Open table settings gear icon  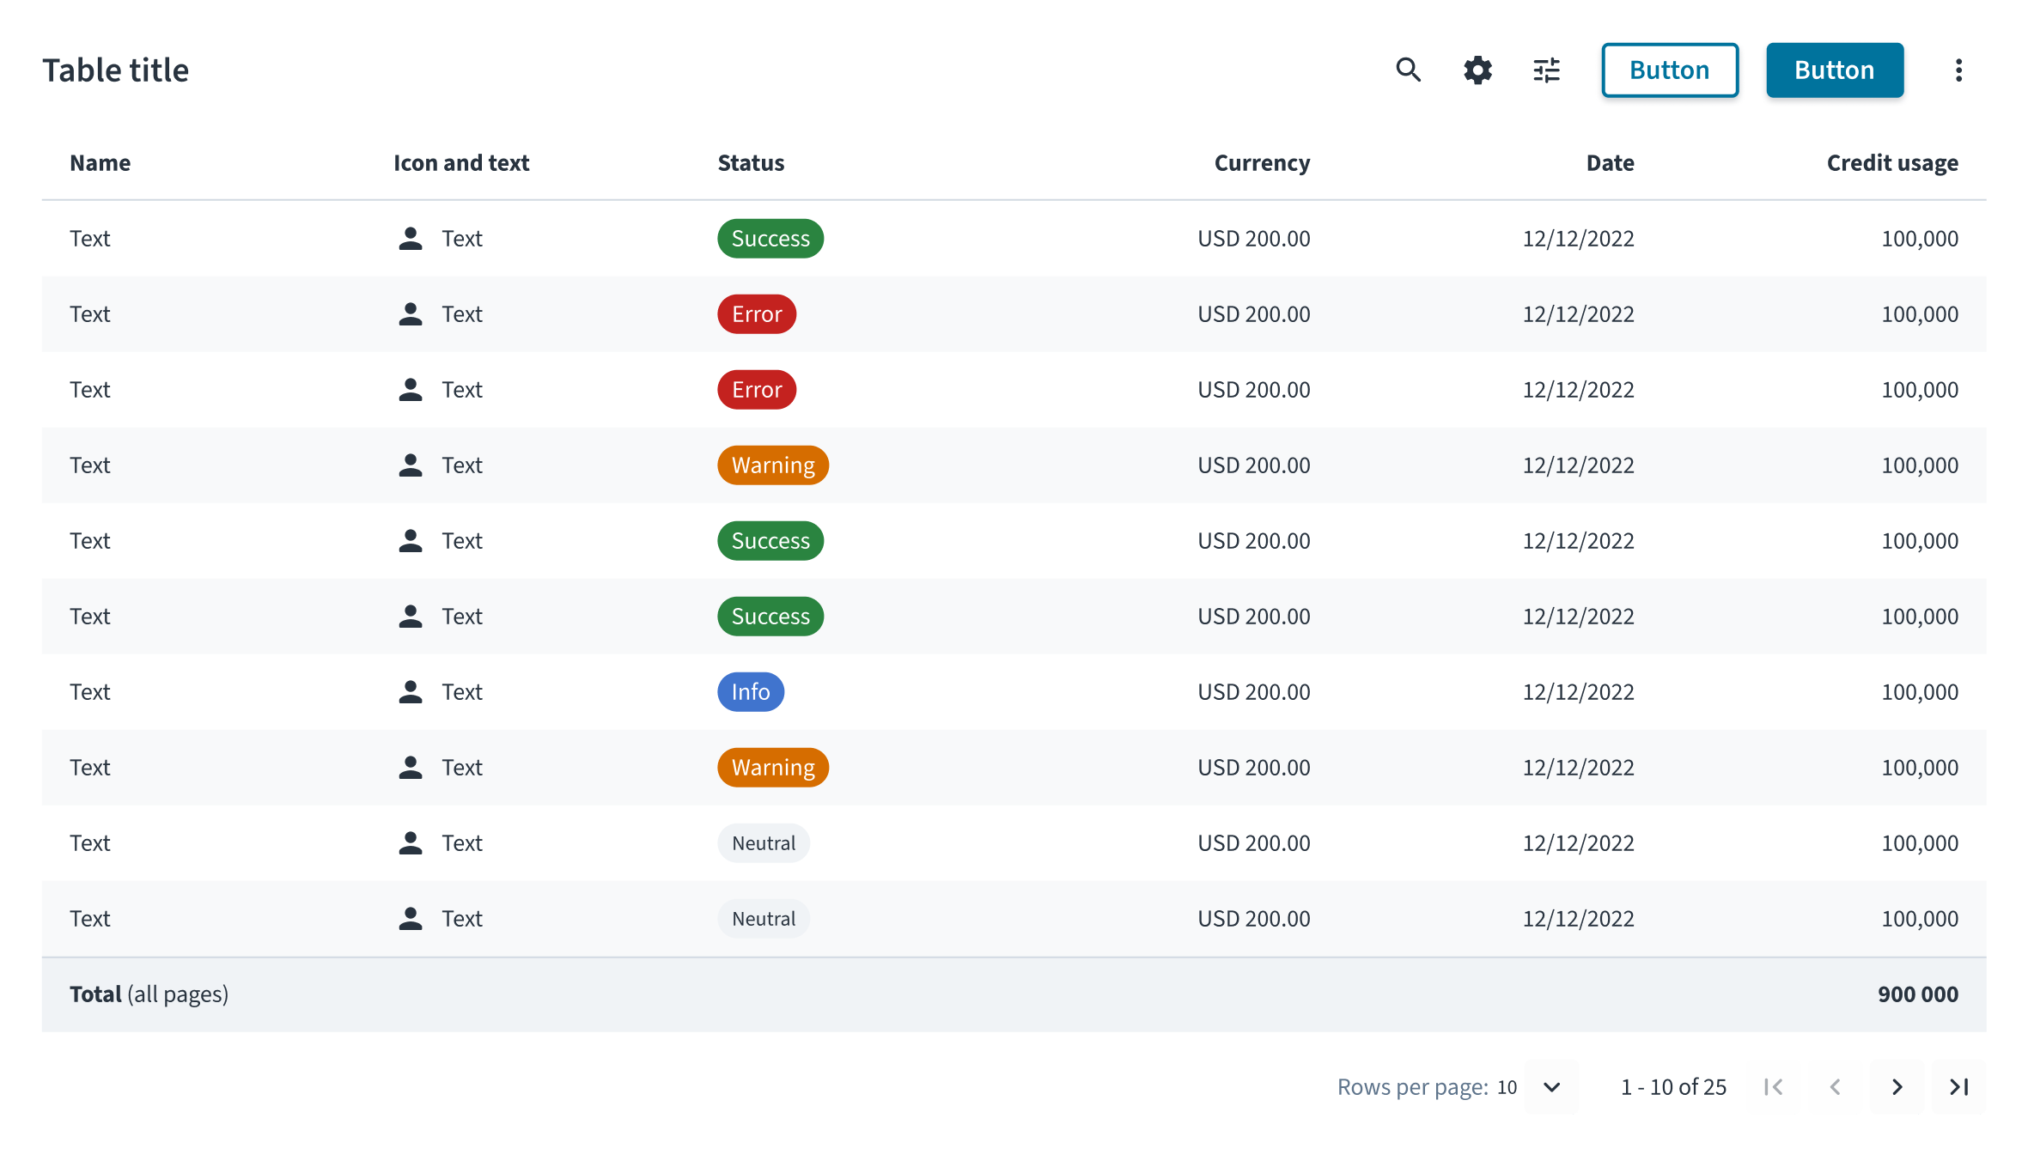[1477, 70]
